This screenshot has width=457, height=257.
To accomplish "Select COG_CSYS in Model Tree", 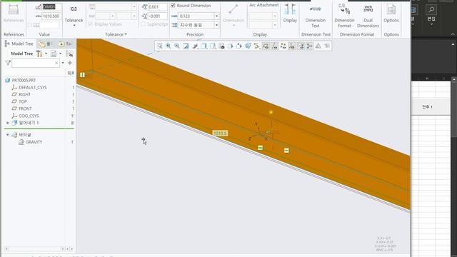I will click(29, 116).
